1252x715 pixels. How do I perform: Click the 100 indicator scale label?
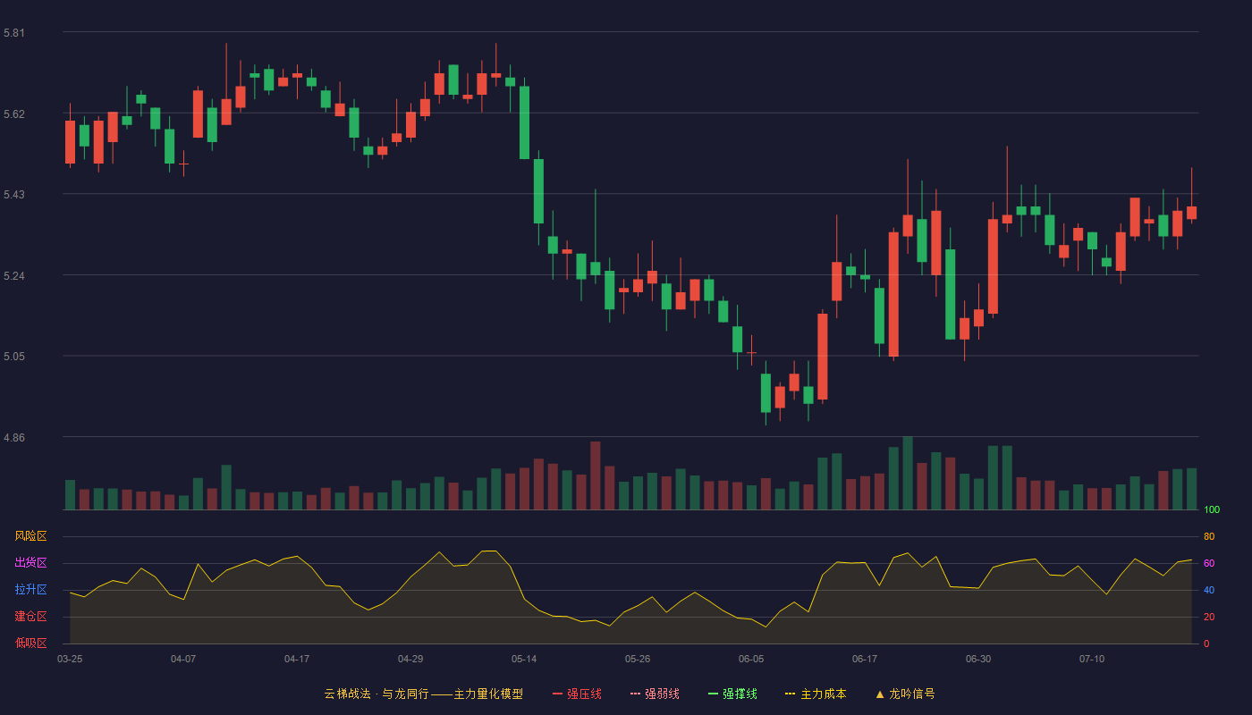(1212, 510)
